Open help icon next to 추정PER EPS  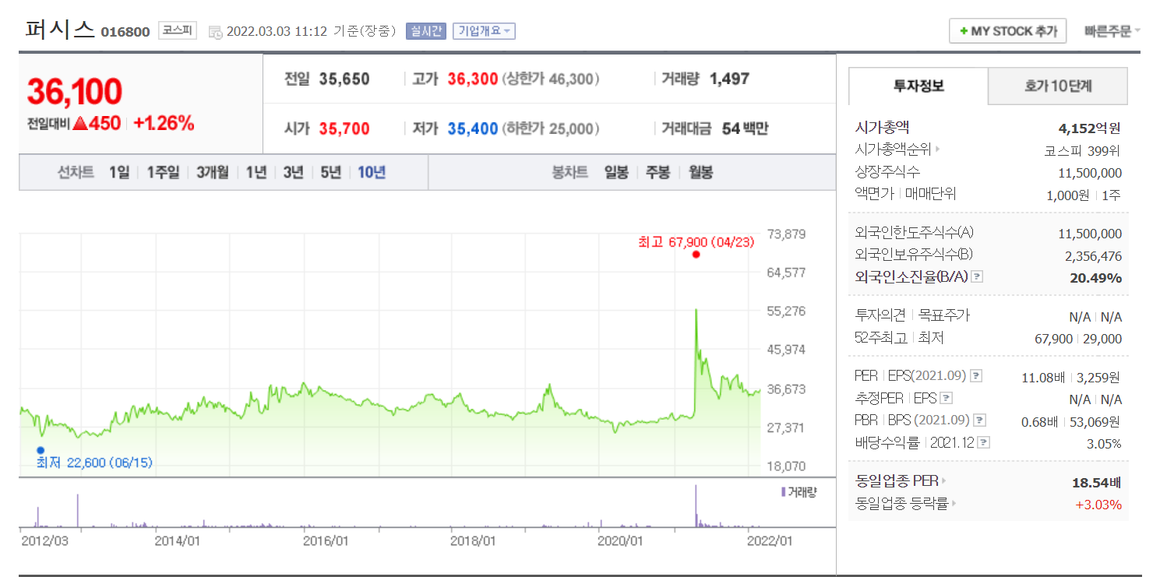pyautogui.click(x=947, y=398)
